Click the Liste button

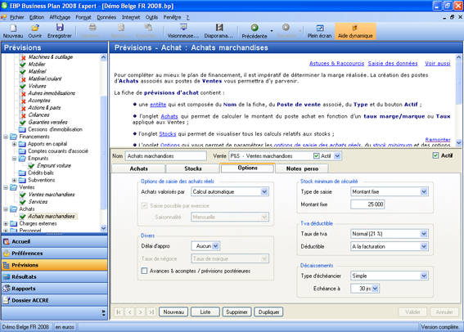pyautogui.click(x=205, y=312)
